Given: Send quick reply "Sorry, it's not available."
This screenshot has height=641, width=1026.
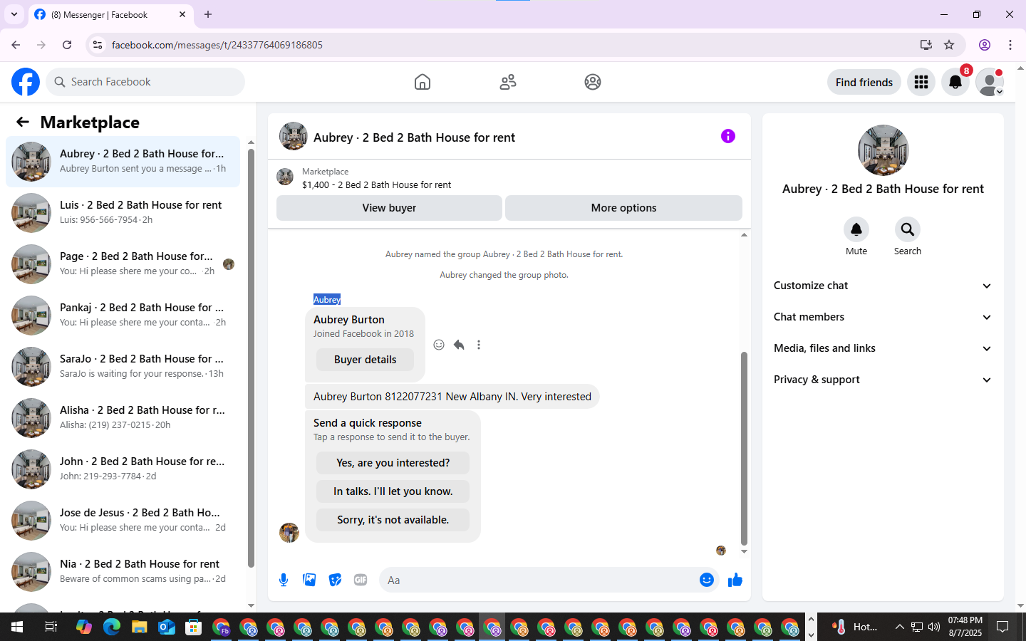Looking at the screenshot, I should click(x=393, y=520).
